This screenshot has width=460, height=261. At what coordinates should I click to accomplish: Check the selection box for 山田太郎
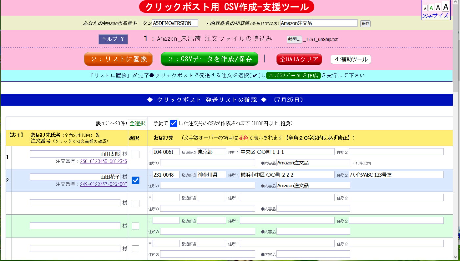click(x=135, y=154)
